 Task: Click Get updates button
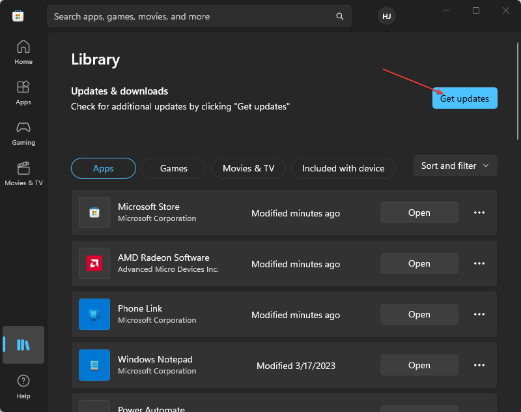coord(464,98)
